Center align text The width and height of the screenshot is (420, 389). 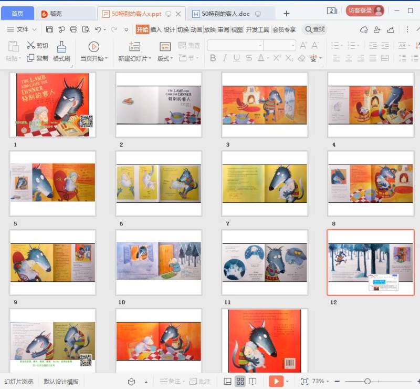pyautogui.click(x=349, y=58)
